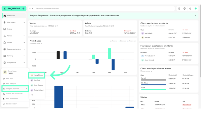Open the Mois en cours dropdown
This screenshot has height=113, width=201.
click(x=146, y=71)
